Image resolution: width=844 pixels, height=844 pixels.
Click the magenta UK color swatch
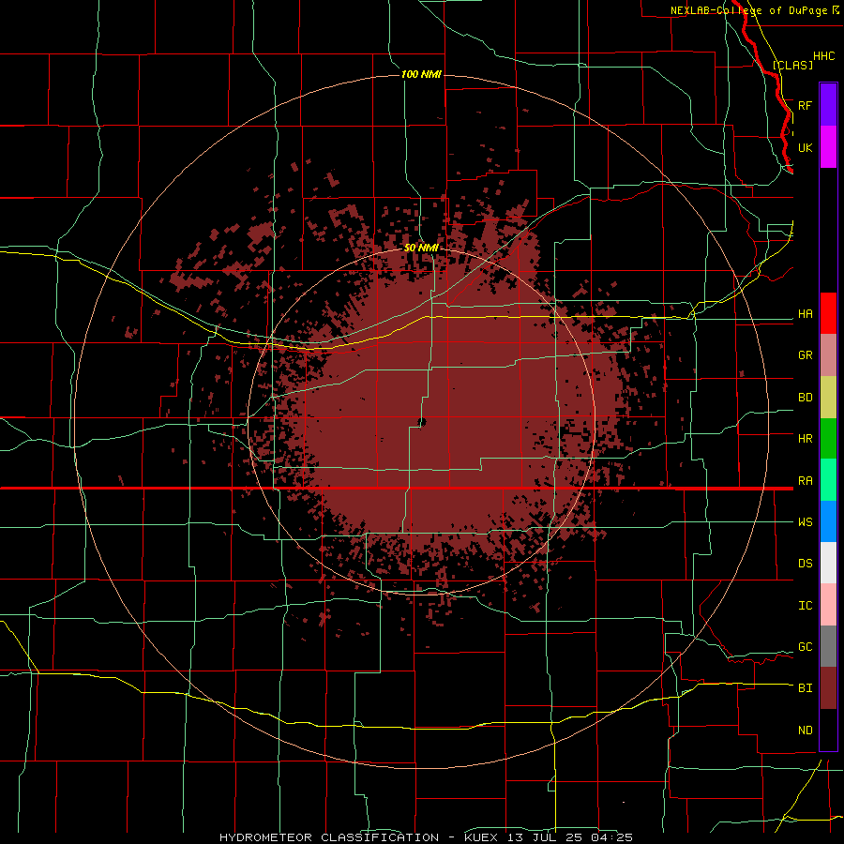[828, 147]
